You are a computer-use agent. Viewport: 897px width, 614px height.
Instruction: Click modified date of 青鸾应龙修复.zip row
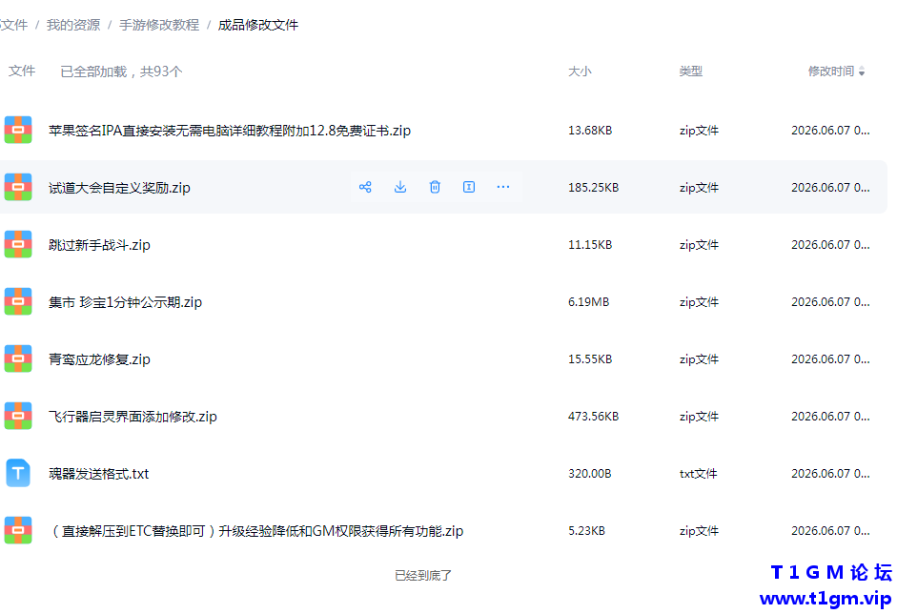tap(830, 359)
